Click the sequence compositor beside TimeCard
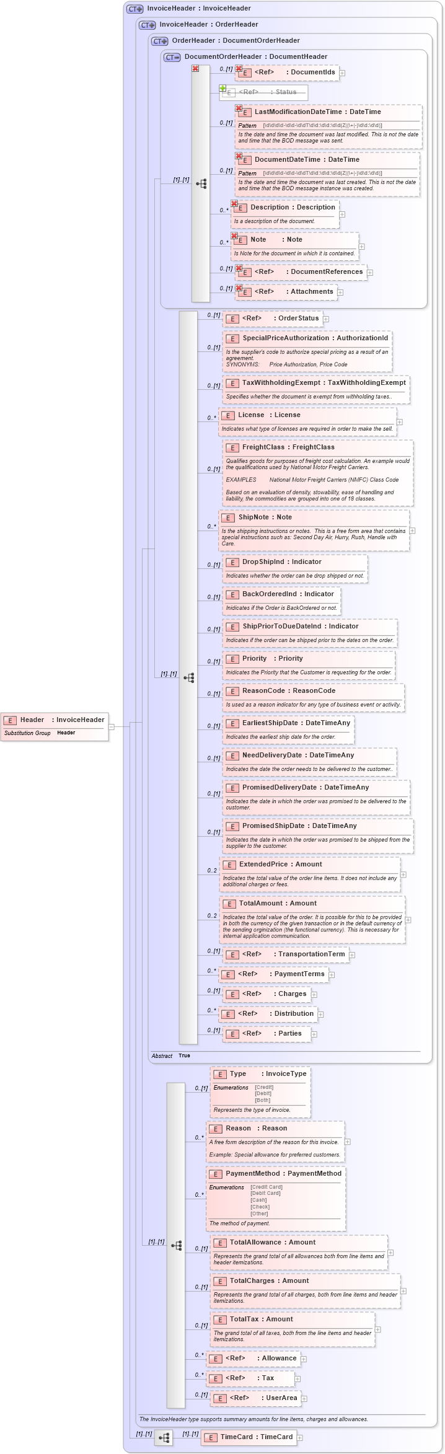445x1454 pixels. tap(164, 1437)
